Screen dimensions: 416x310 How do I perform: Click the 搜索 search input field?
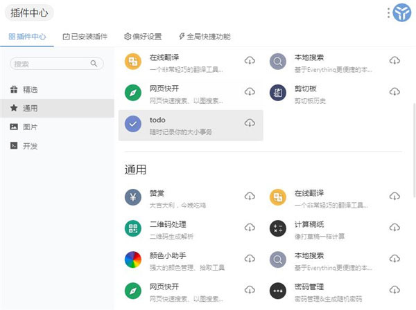point(50,64)
